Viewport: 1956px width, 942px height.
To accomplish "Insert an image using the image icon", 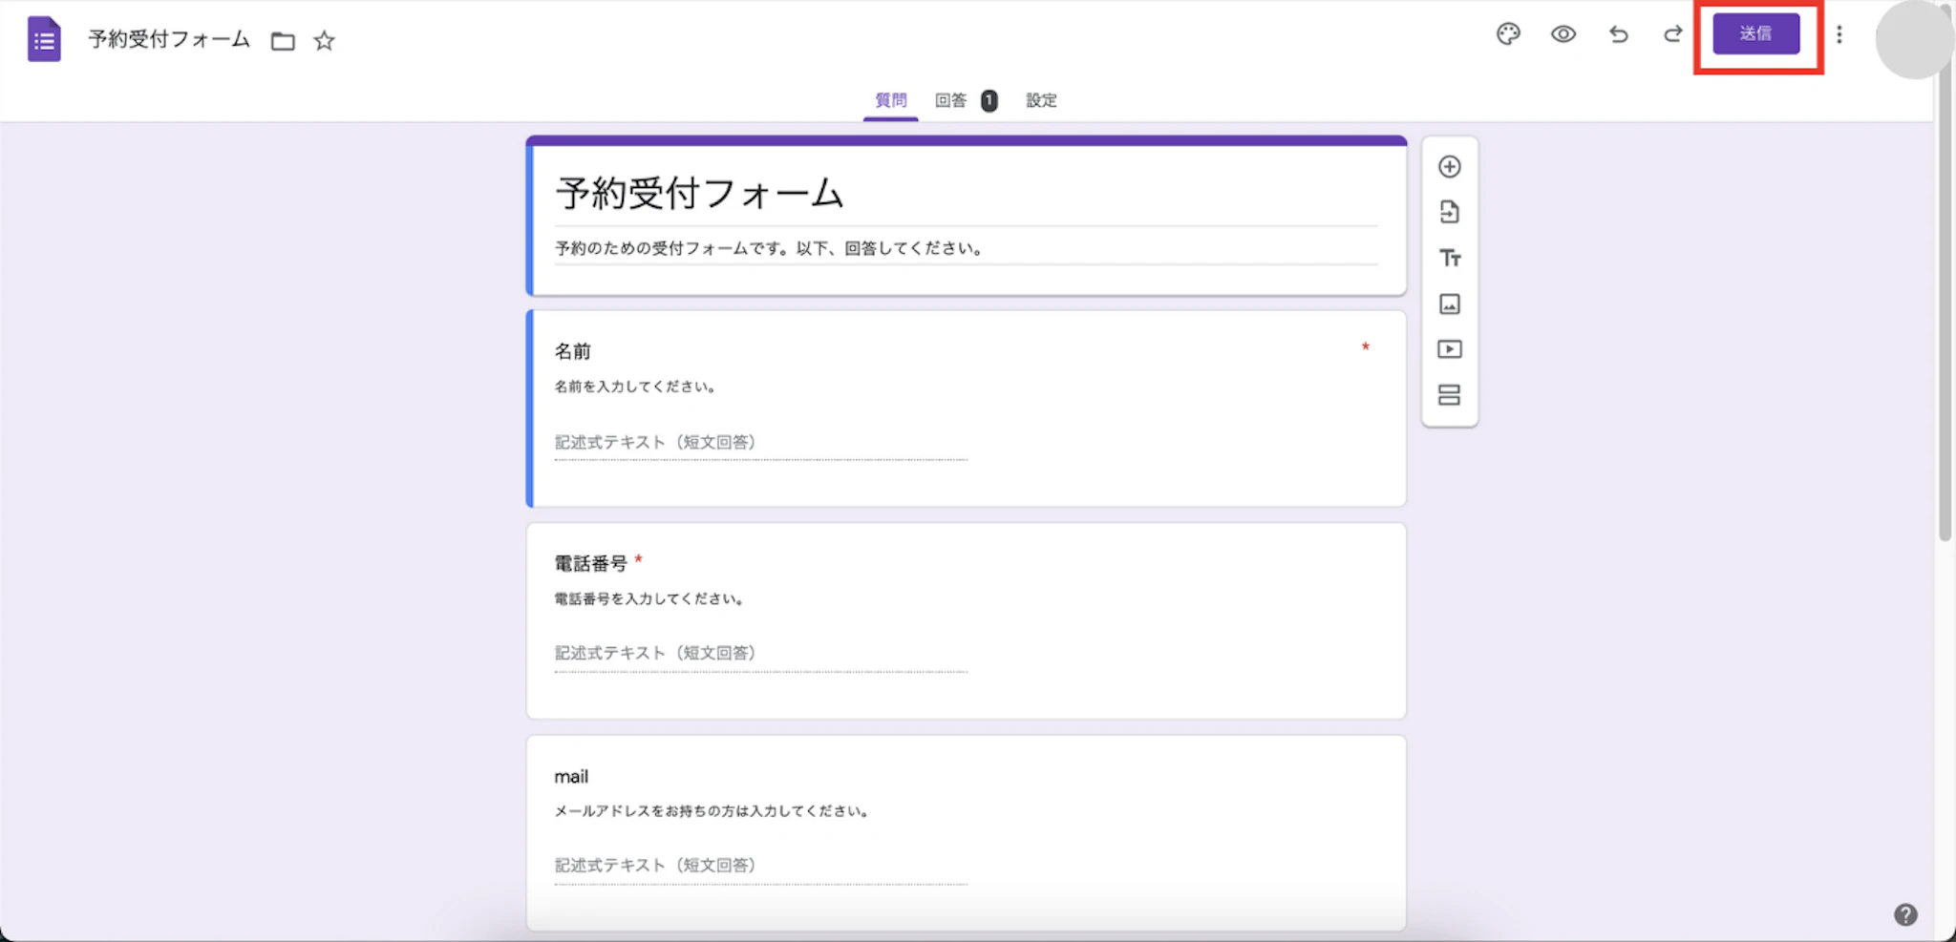I will tap(1450, 304).
